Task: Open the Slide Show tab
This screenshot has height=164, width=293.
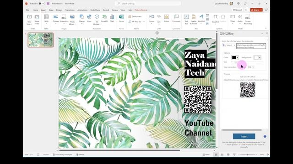Action: 95,10
